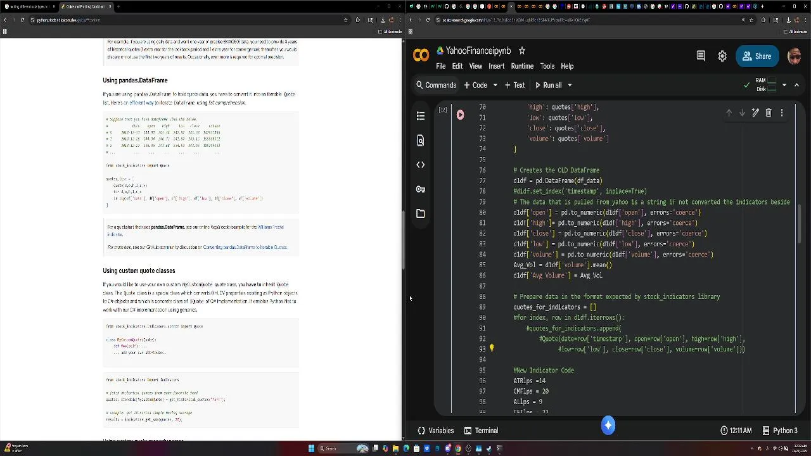Open the Table of contents sidebar
The height and width of the screenshot is (456, 811).
pyautogui.click(x=421, y=116)
